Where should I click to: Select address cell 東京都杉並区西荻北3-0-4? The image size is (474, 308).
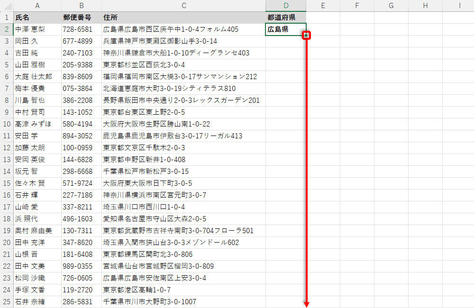pyautogui.click(x=183, y=65)
